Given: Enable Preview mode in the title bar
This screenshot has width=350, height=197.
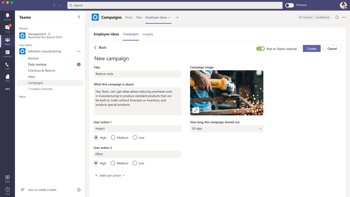Looking at the screenshot, I should (x=289, y=5).
